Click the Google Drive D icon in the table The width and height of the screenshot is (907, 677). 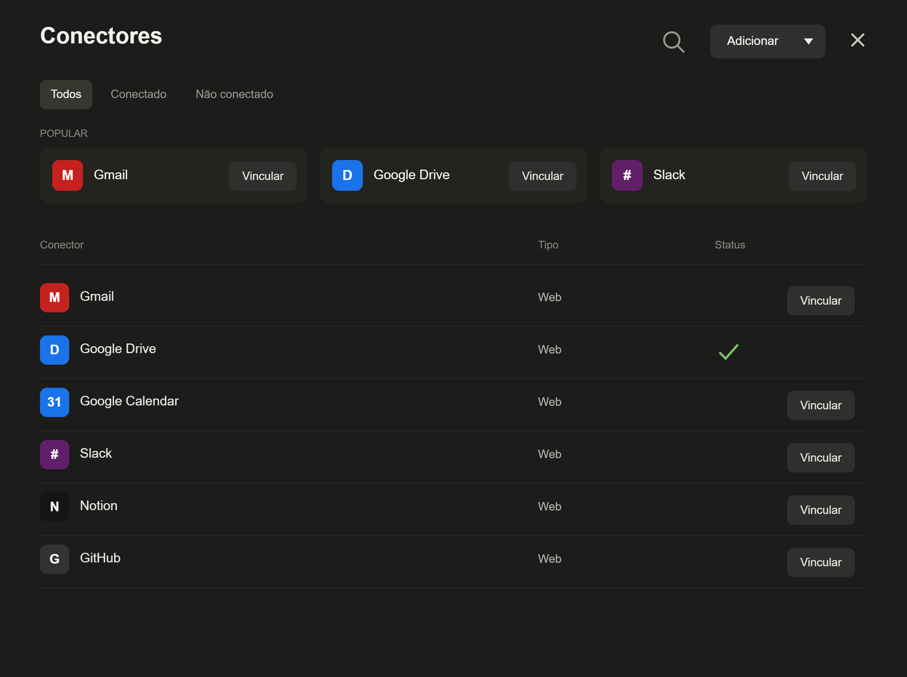pos(54,350)
